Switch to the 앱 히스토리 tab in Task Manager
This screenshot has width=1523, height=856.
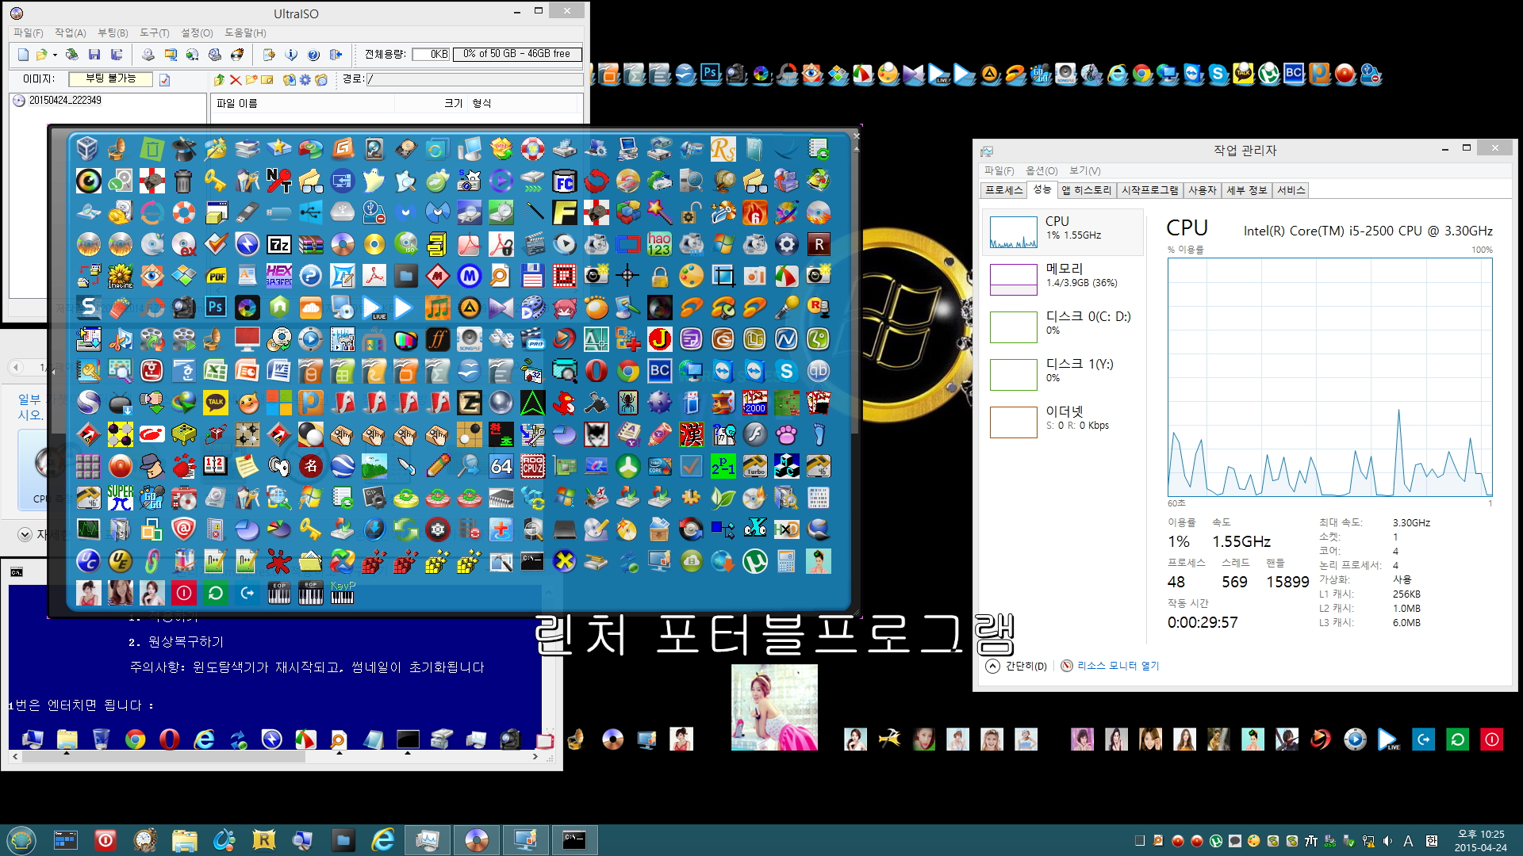point(1086,190)
